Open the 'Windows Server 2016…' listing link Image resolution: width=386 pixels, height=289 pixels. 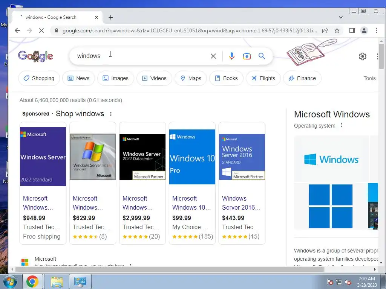pos(241,203)
